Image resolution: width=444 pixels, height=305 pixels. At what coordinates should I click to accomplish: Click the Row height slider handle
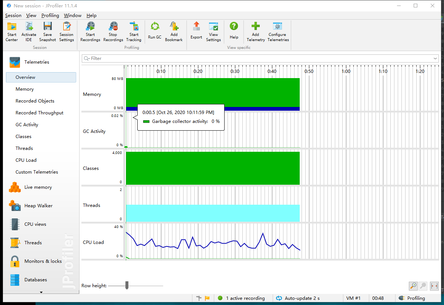click(127, 285)
